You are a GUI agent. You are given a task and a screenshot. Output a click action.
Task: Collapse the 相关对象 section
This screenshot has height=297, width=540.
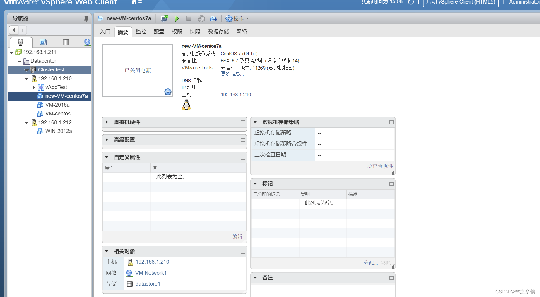(x=107, y=251)
